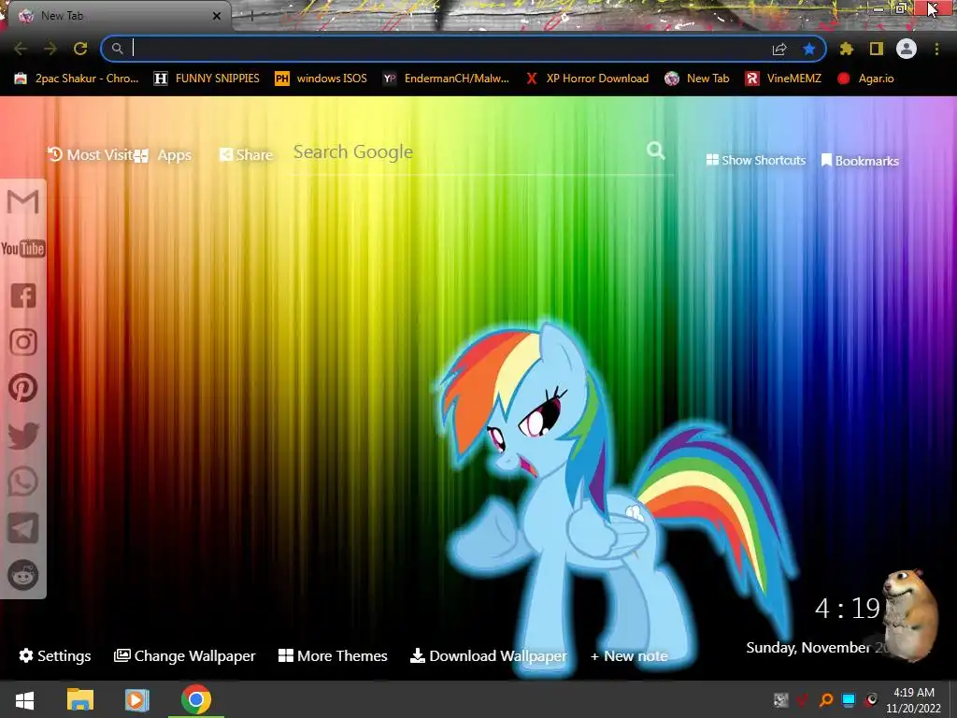Image resolution: width=957 pixels, height=718 pixels.
Task: Open the New Tab bookmark
Action: point(697,79)
